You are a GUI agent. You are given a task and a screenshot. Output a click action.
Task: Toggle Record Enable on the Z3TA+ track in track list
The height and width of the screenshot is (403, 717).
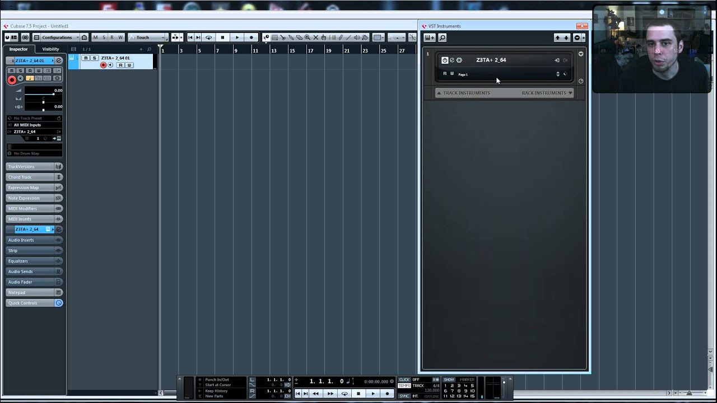[x=103, y=65]
